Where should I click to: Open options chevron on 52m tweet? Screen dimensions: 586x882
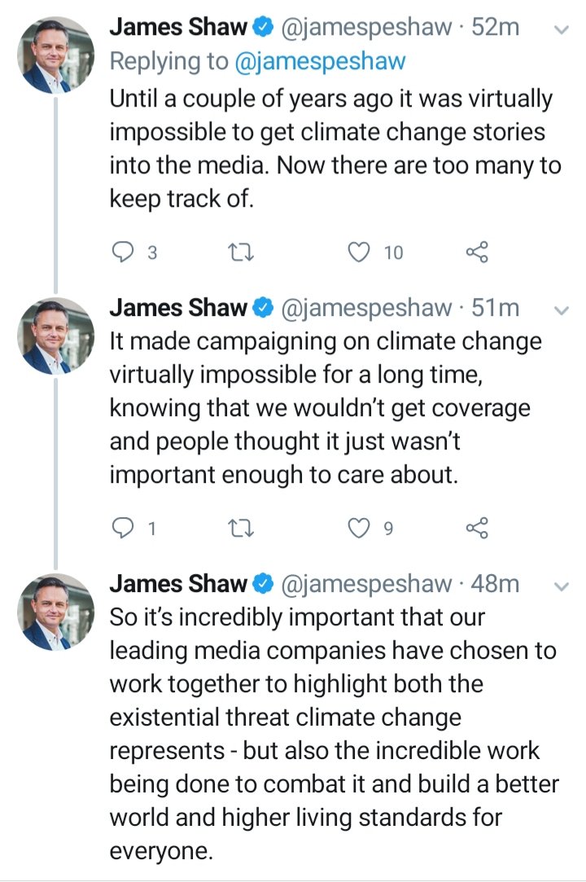point(560,29)
